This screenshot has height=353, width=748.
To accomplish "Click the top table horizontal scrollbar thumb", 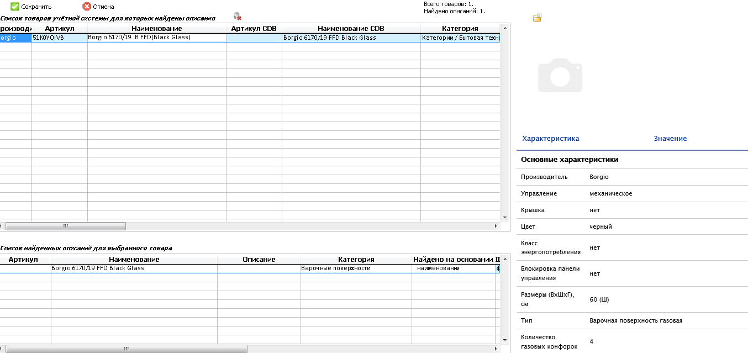I will pyautogui.click(x=66, y=226).
